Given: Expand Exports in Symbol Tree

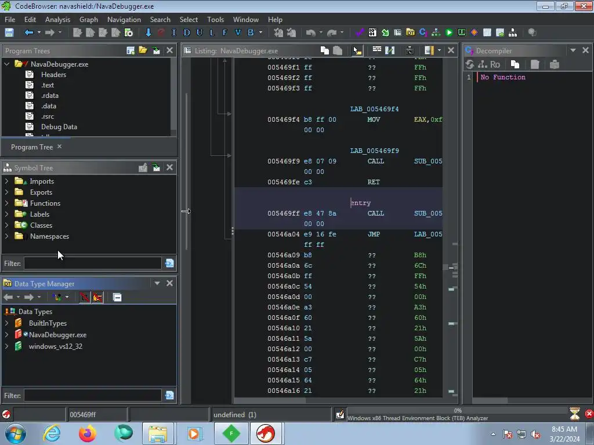Looking at the screenshot, I should [6, 192].
